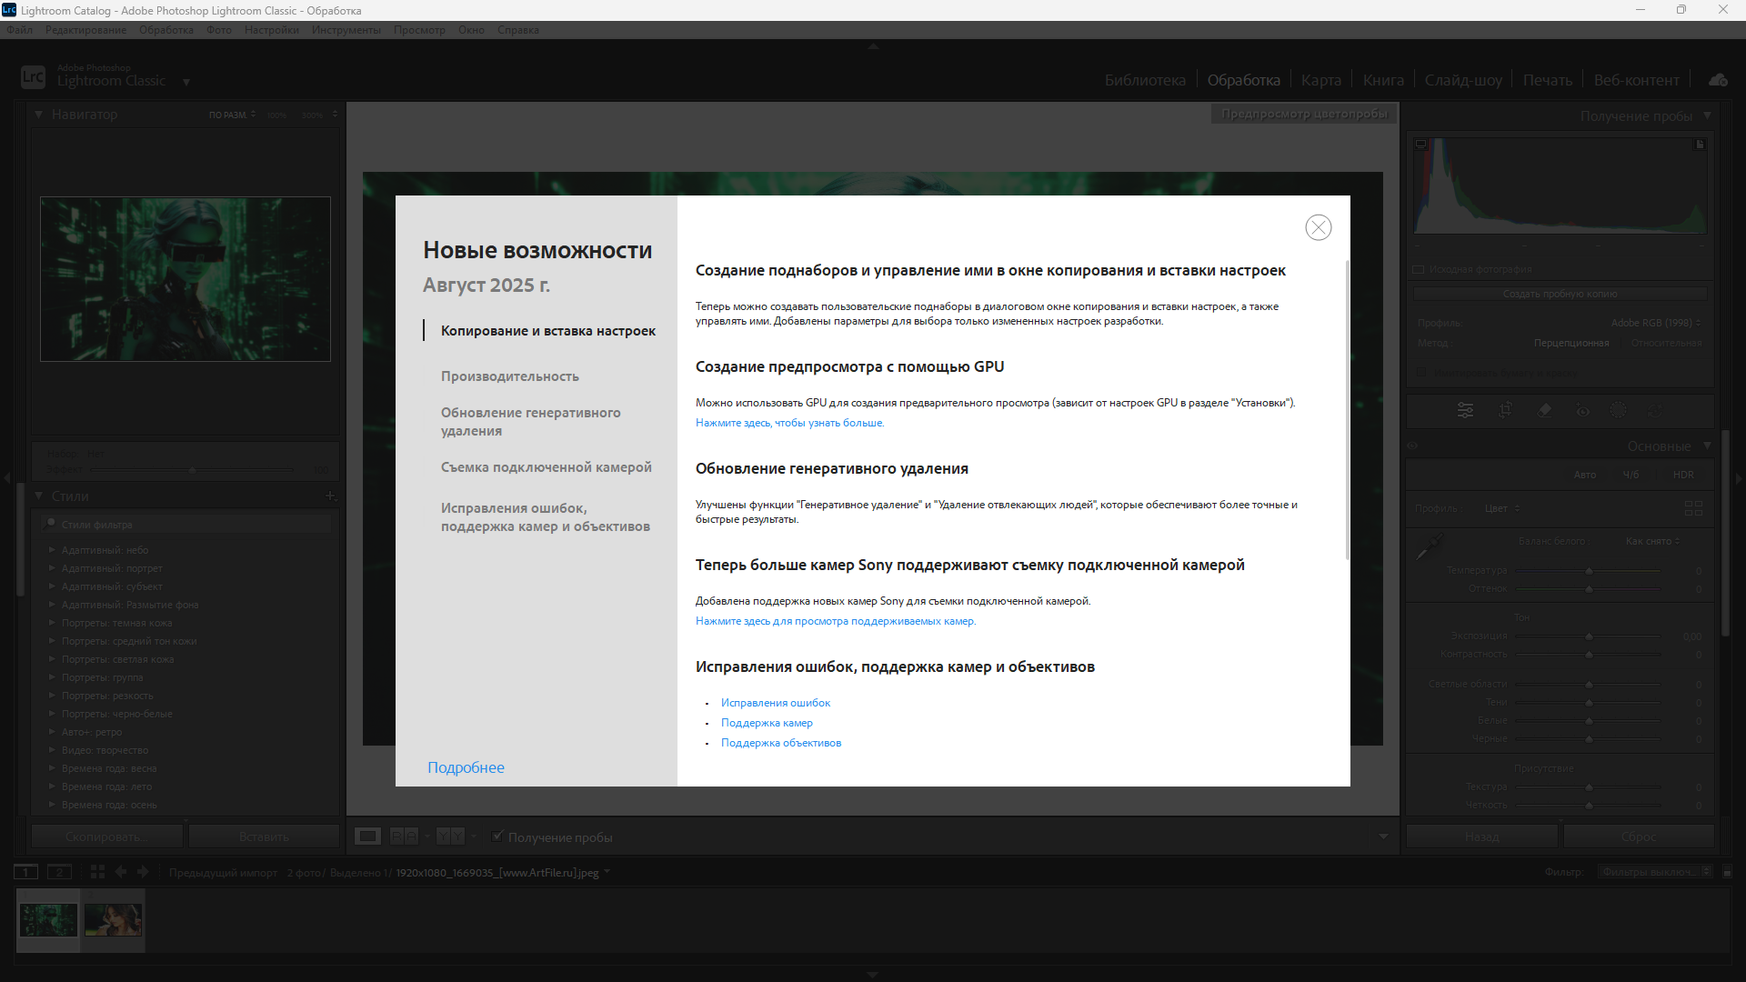Adjust the Эффект amount slider handle
The height and width of the screenshot is (982, 1746).
coord(192,469)
